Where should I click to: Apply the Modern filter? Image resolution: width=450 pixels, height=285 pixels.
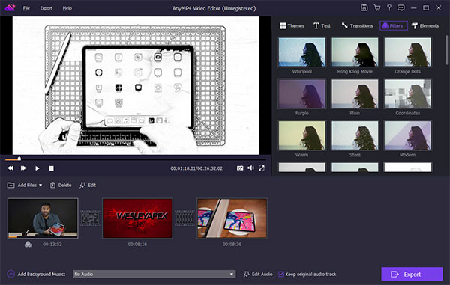(x=407, y=135)
